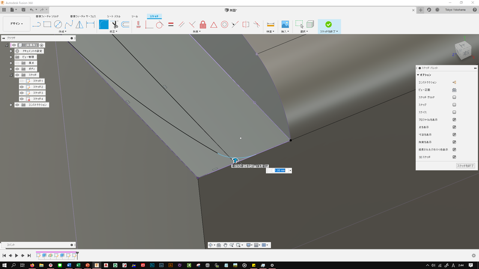Viewport: 479px width, 269px height.
Task: Collapse the スケッチ folder node
Action: [x=11, y=75]
